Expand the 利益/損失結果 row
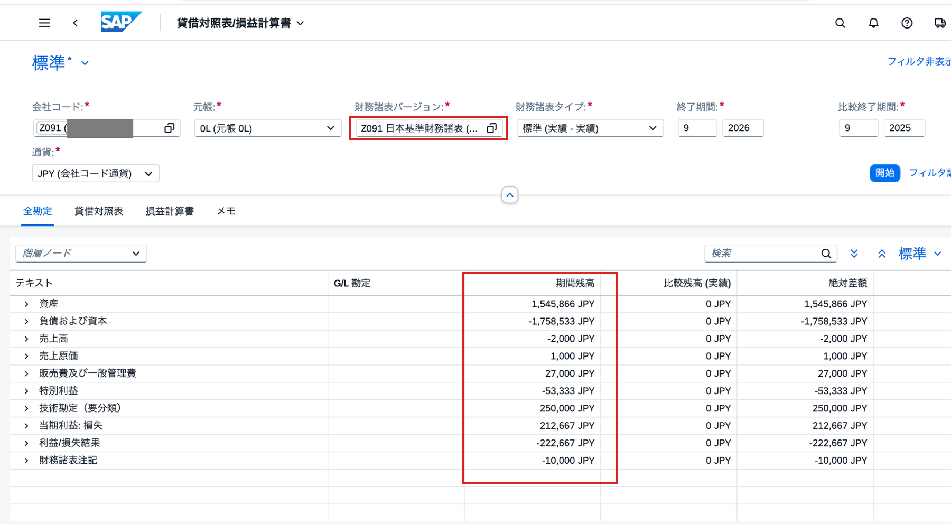The width and height of the screenshot is (951, 524). [x=26, y=443]
